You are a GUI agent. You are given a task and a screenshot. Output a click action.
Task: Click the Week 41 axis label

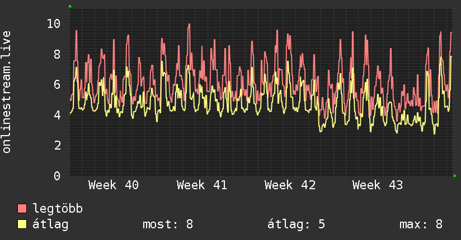201,185
